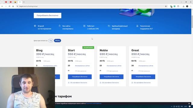193x108 pixels.
Task: Click 890 ₽/месяц price in Great card
Action: point(140,54)
